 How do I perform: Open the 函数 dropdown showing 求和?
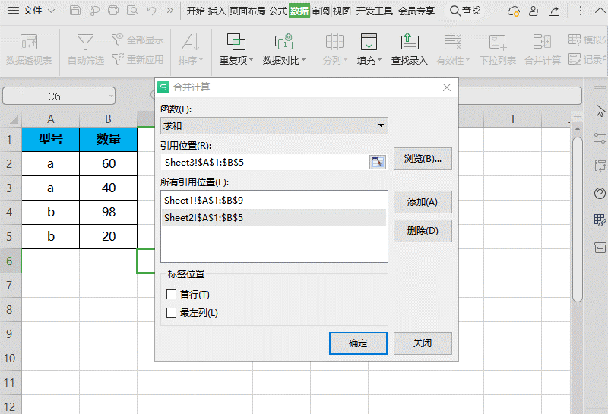coord(274,125)
